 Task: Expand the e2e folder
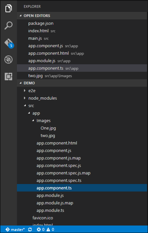tap(82, 90)
